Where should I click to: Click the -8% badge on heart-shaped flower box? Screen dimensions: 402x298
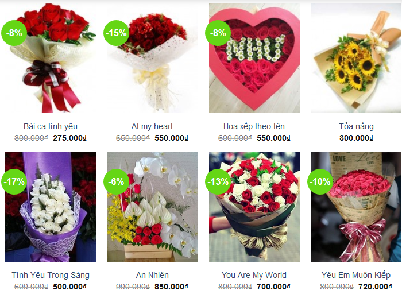point(218,33)
